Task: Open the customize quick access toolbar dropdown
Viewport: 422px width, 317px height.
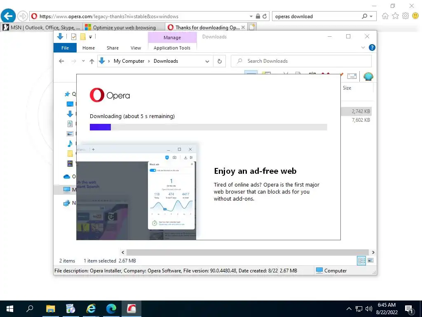Action: (90, 37)
